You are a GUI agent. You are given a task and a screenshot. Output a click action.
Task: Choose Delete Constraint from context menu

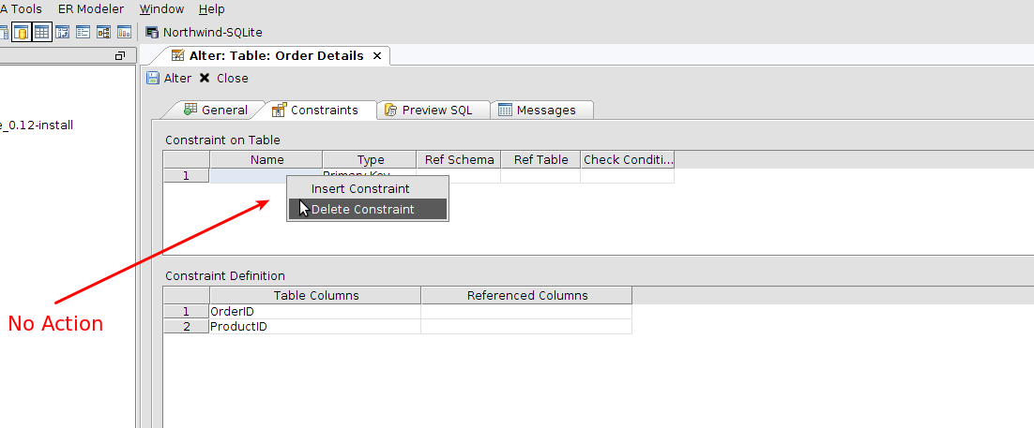(x=362, y=210)
